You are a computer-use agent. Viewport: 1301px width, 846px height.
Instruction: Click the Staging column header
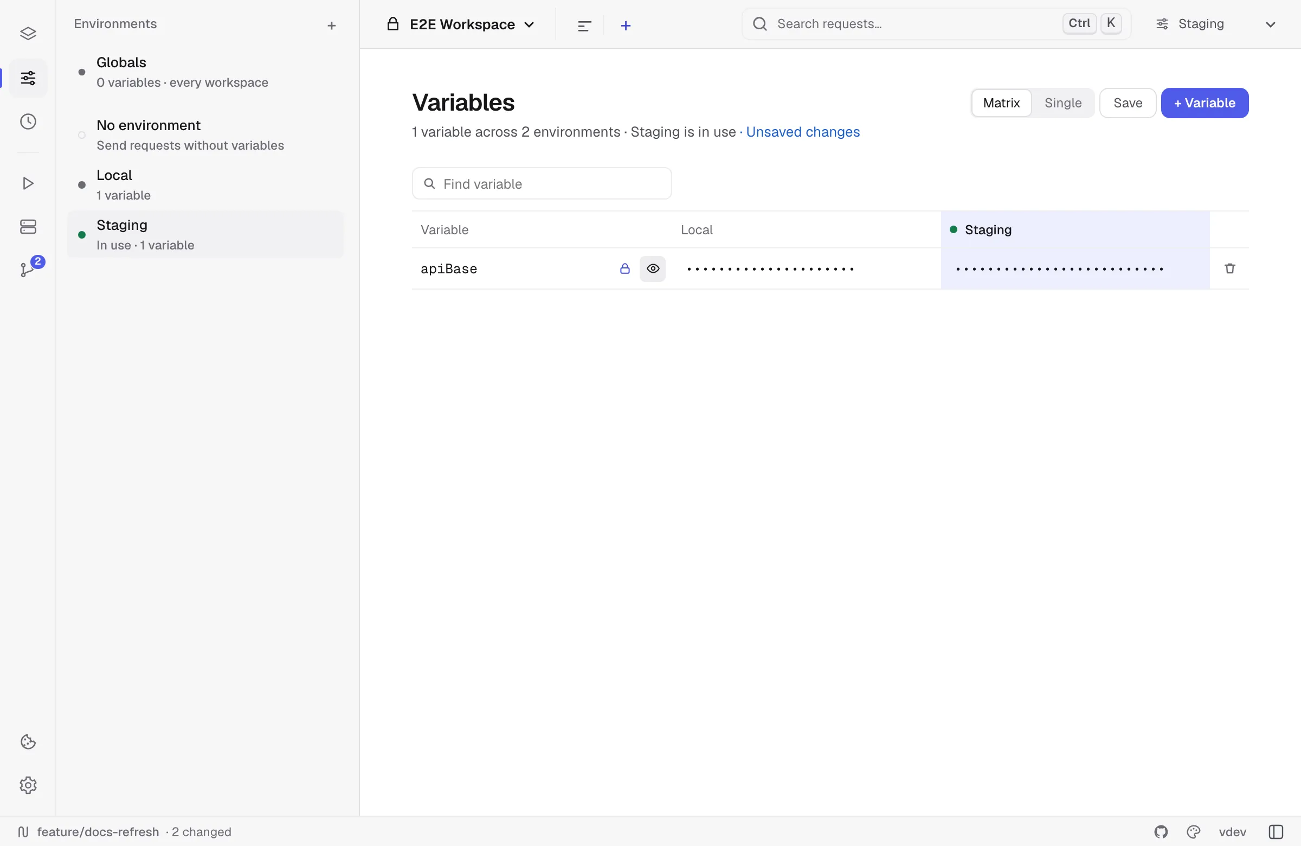tap(1075, 230)
